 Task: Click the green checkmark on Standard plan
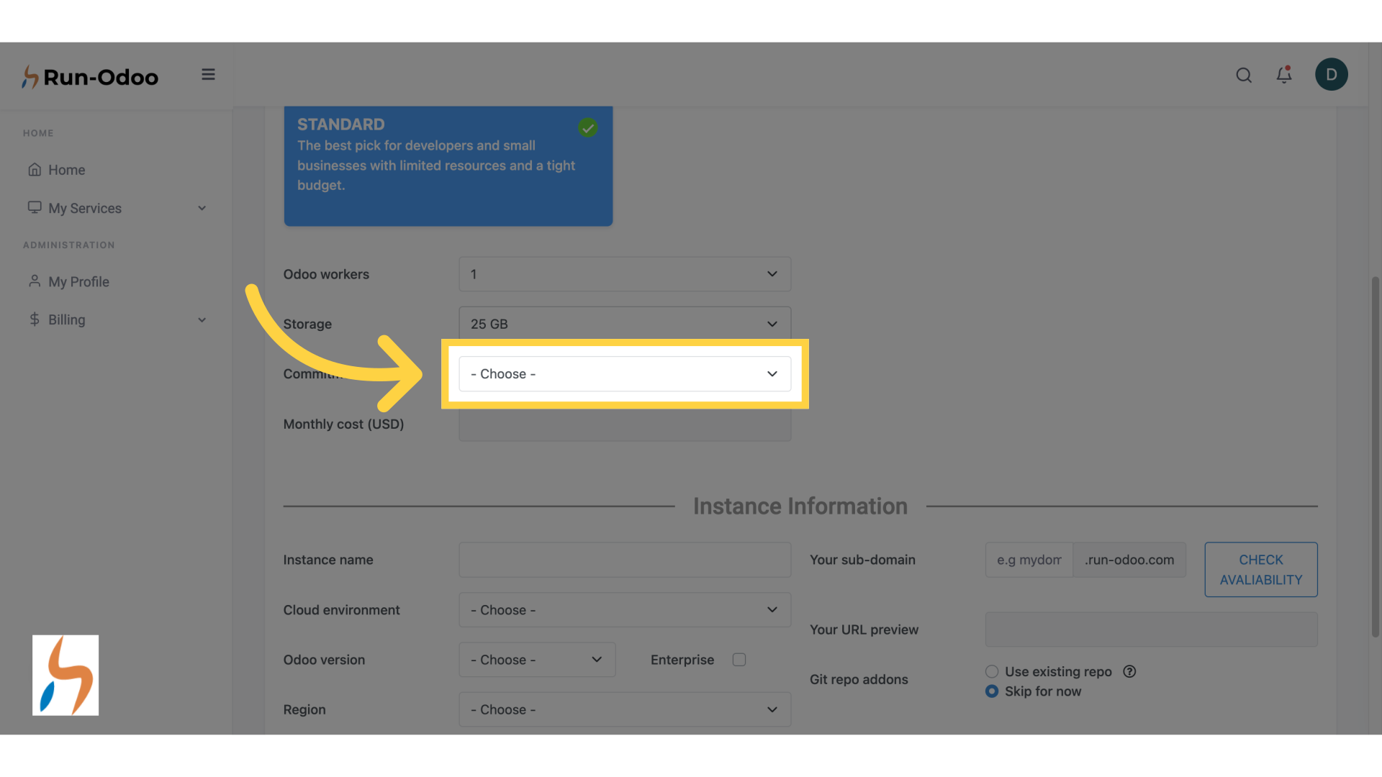click(588, 128)
